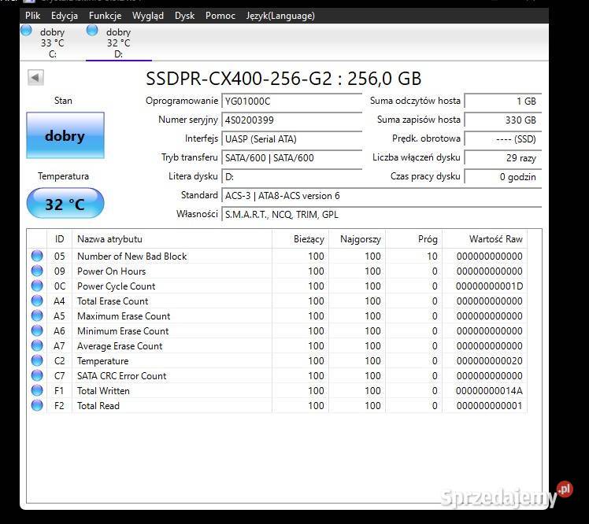
Task: Click the Liczba włączeń dysku value 29 razy
Action: (502, 157)
